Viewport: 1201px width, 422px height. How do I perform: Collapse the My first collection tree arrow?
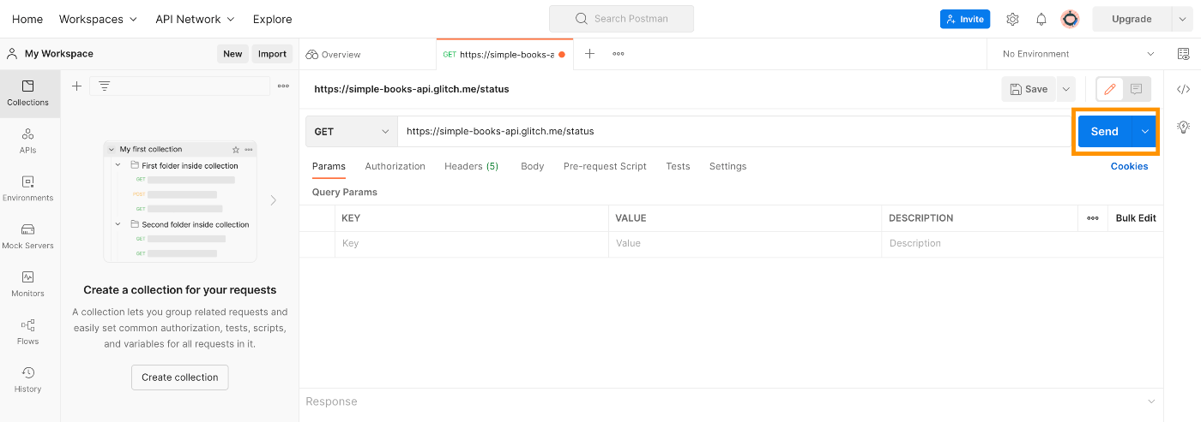[x=112, y=149]
